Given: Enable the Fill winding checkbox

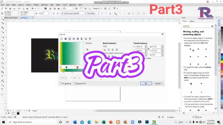Looking at the screenshot, I should point(61,84).
